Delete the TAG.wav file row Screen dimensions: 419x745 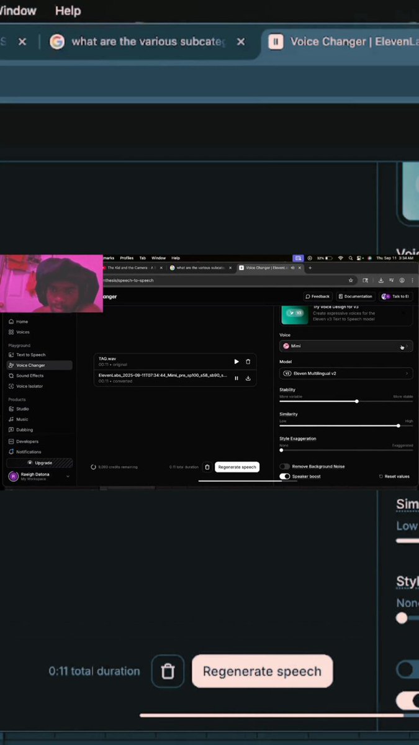248,361
